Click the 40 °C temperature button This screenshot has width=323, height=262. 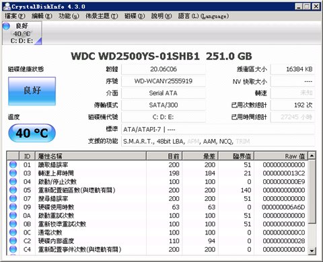[x=32, y=133]
